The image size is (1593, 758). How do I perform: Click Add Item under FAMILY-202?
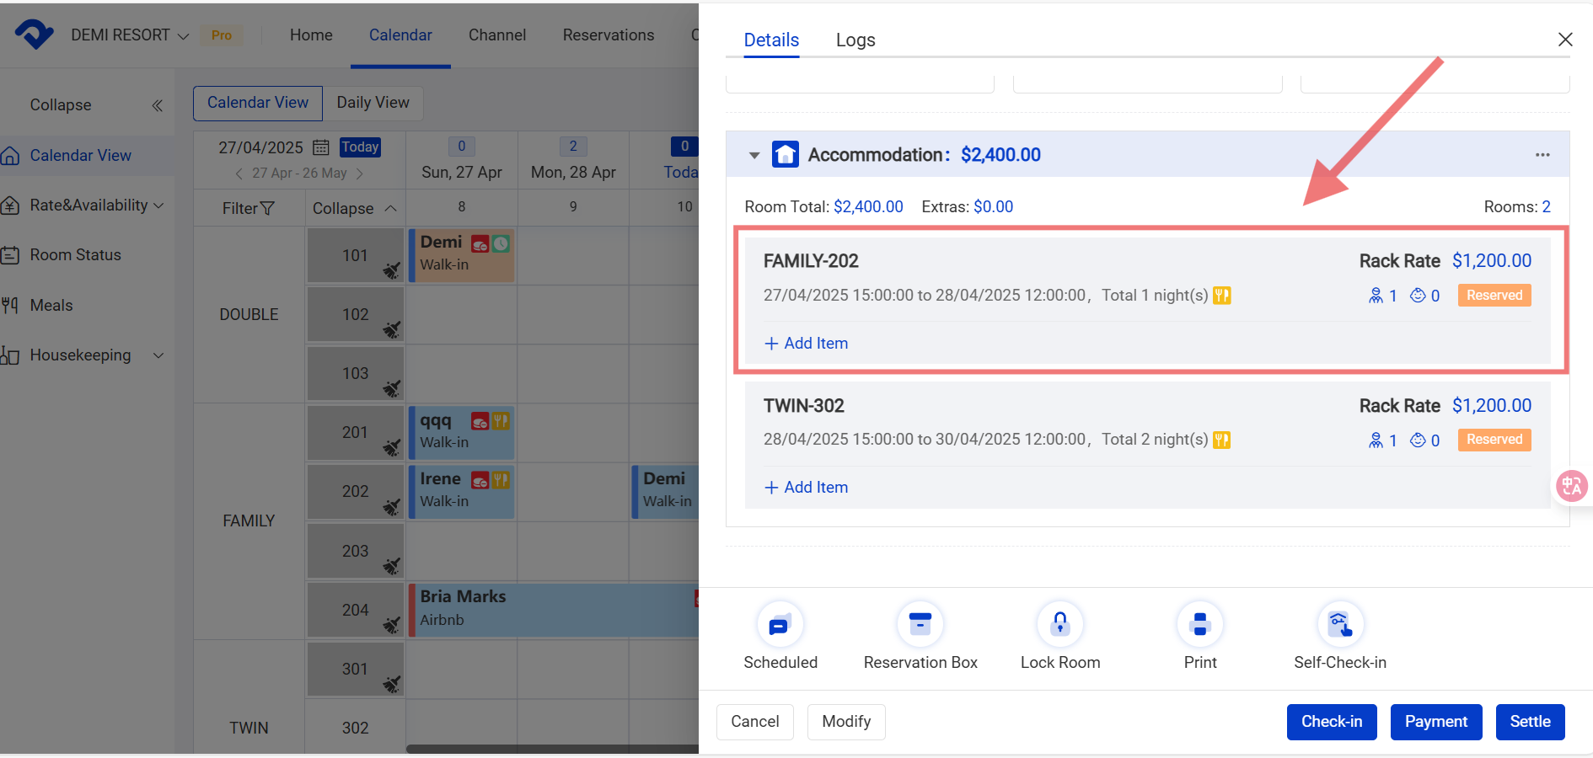[x=807, y=344]
